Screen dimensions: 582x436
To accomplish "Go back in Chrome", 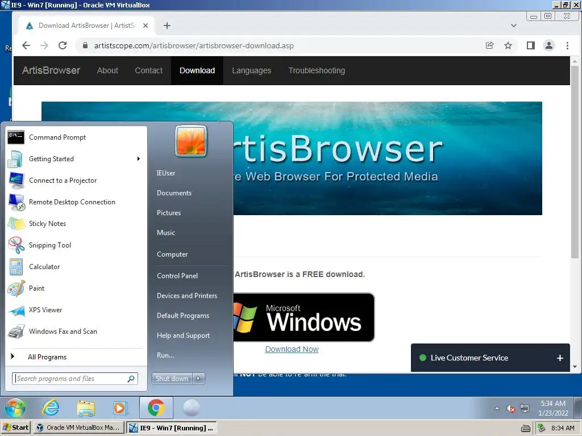I will pyautogui.click(x=26, y=45).
